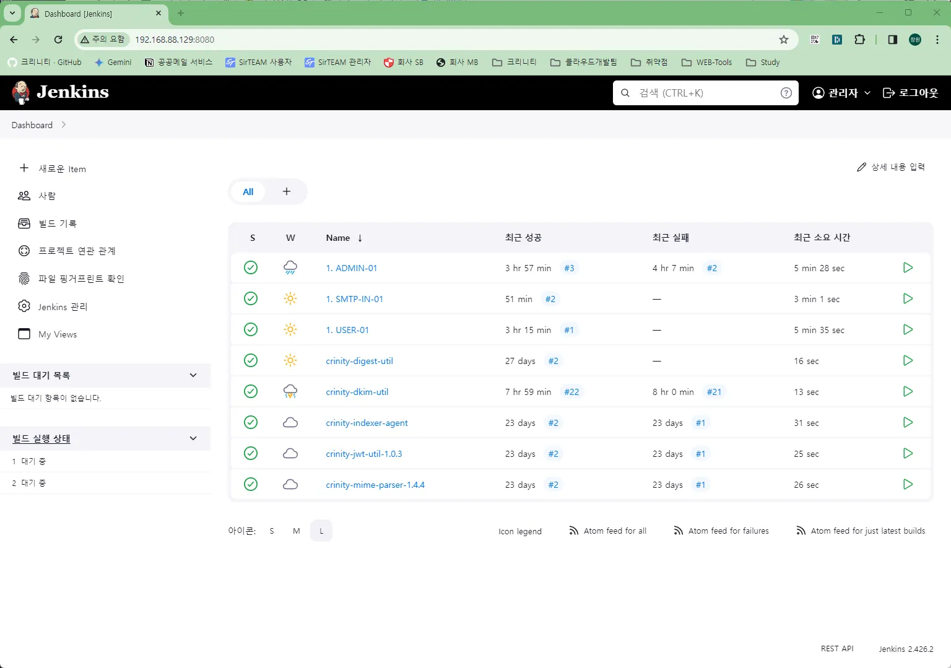
Task: Click 로그아웃 logout button
Action: pos(910,93)
